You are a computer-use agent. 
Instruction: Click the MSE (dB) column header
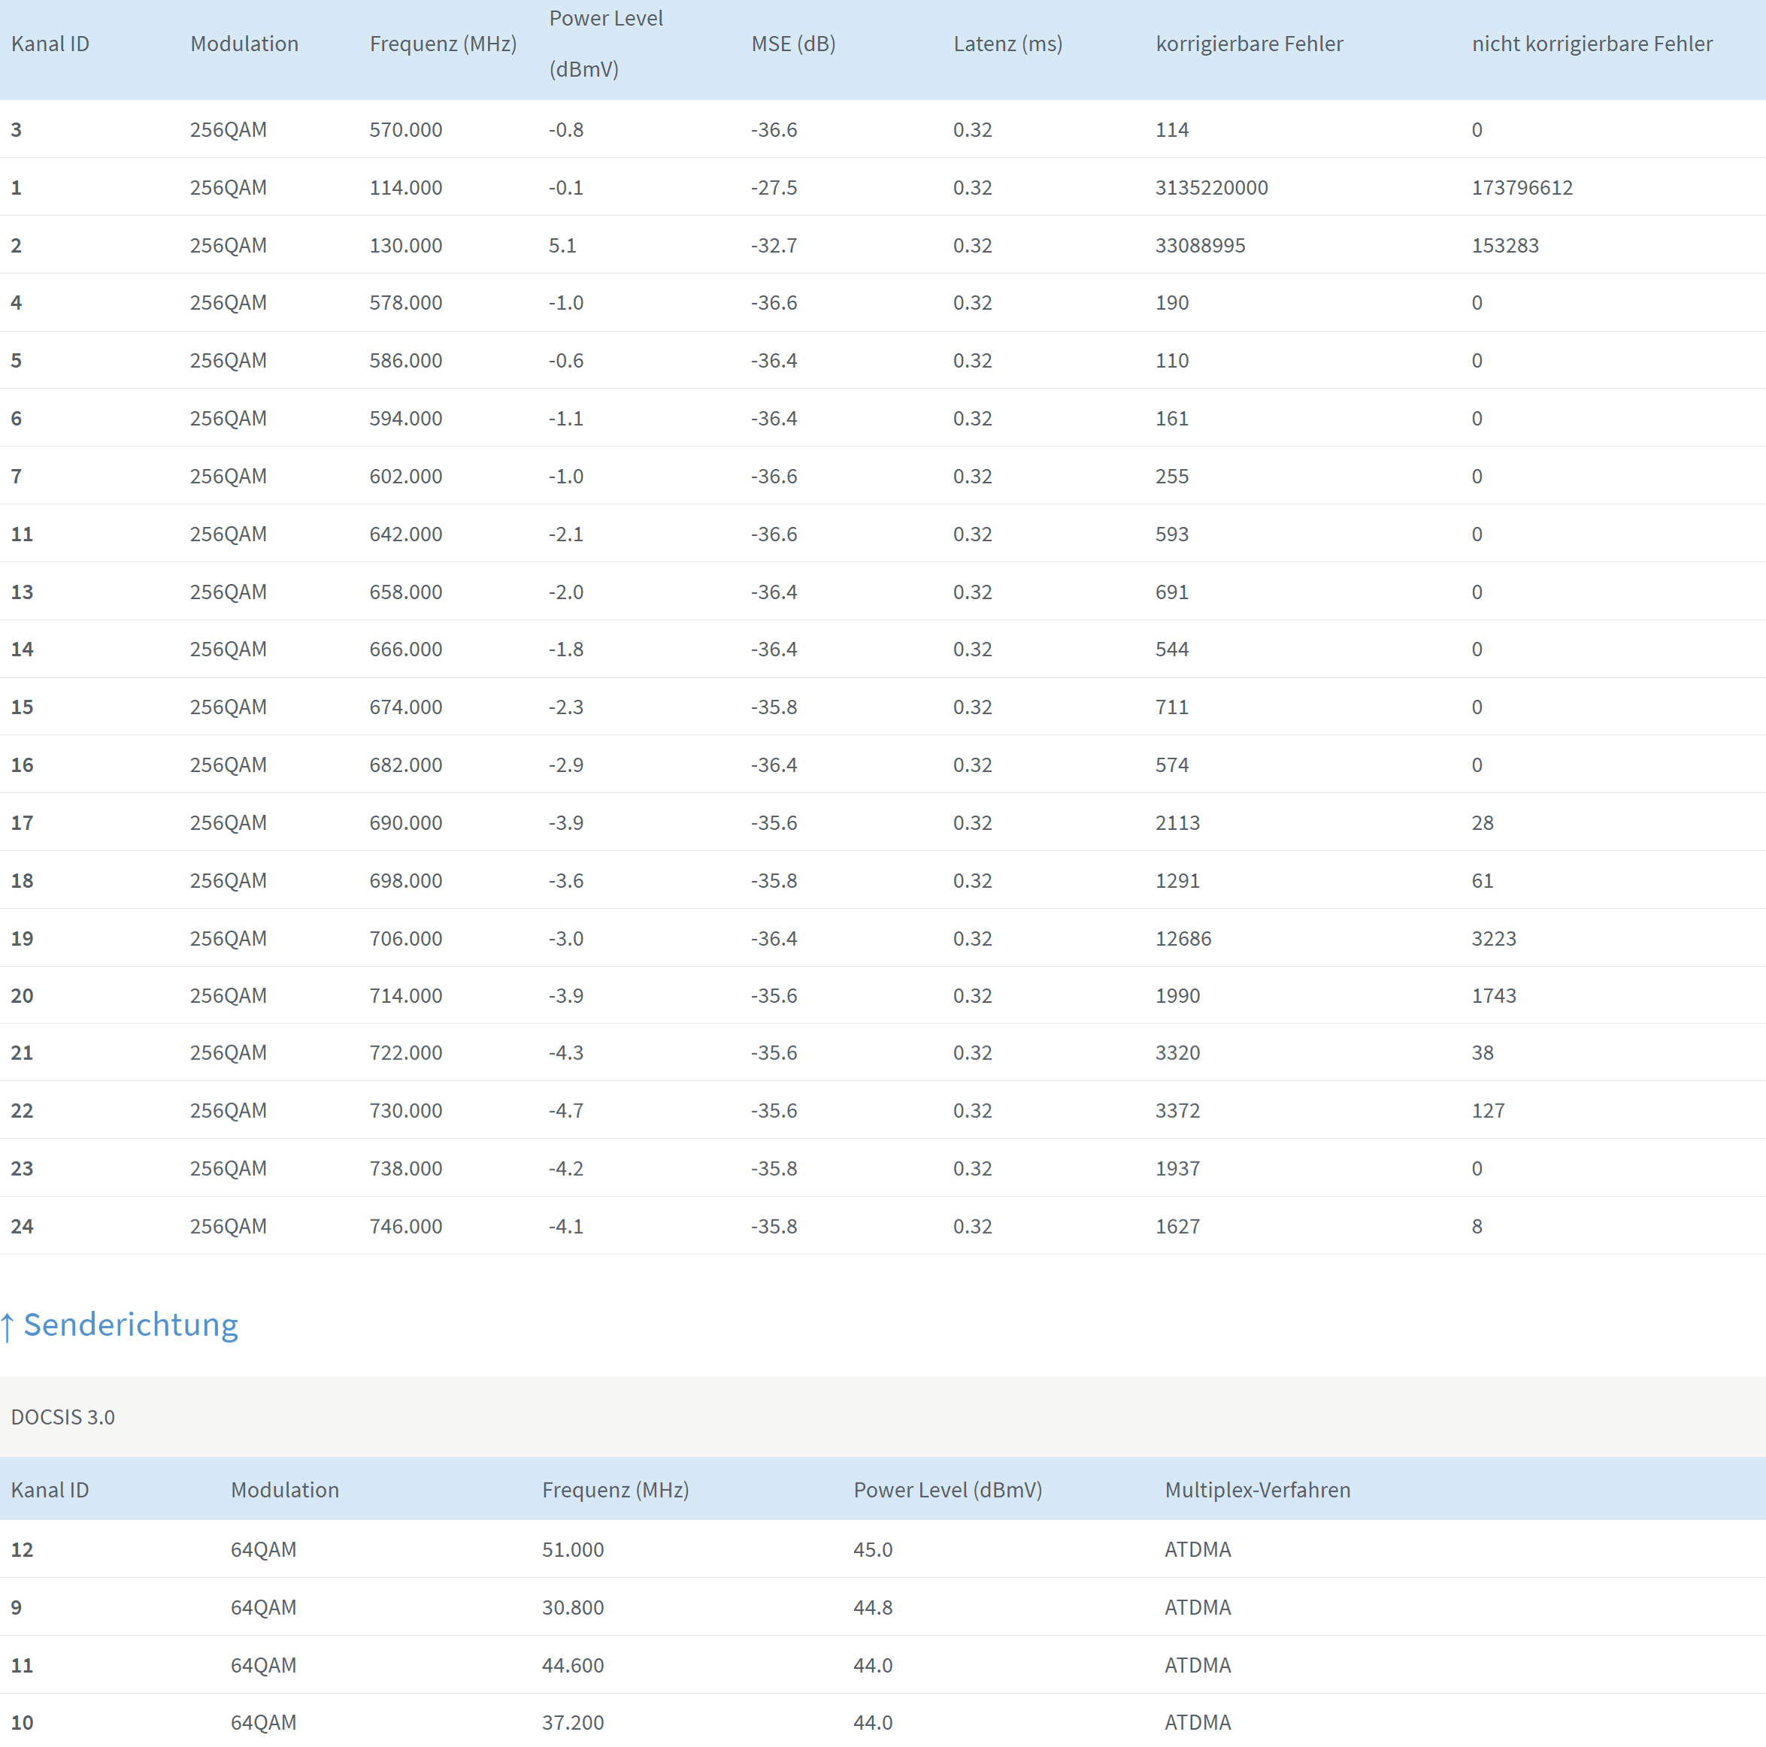(792, 44)
